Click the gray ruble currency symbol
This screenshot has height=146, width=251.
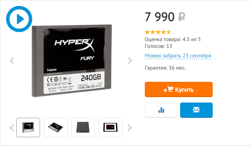[x=182, y=17]
